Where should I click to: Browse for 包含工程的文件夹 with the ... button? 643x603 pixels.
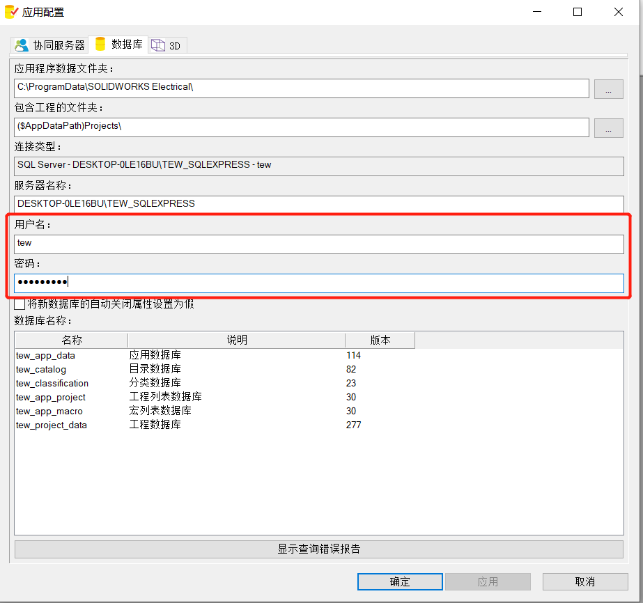click(609, 128)
